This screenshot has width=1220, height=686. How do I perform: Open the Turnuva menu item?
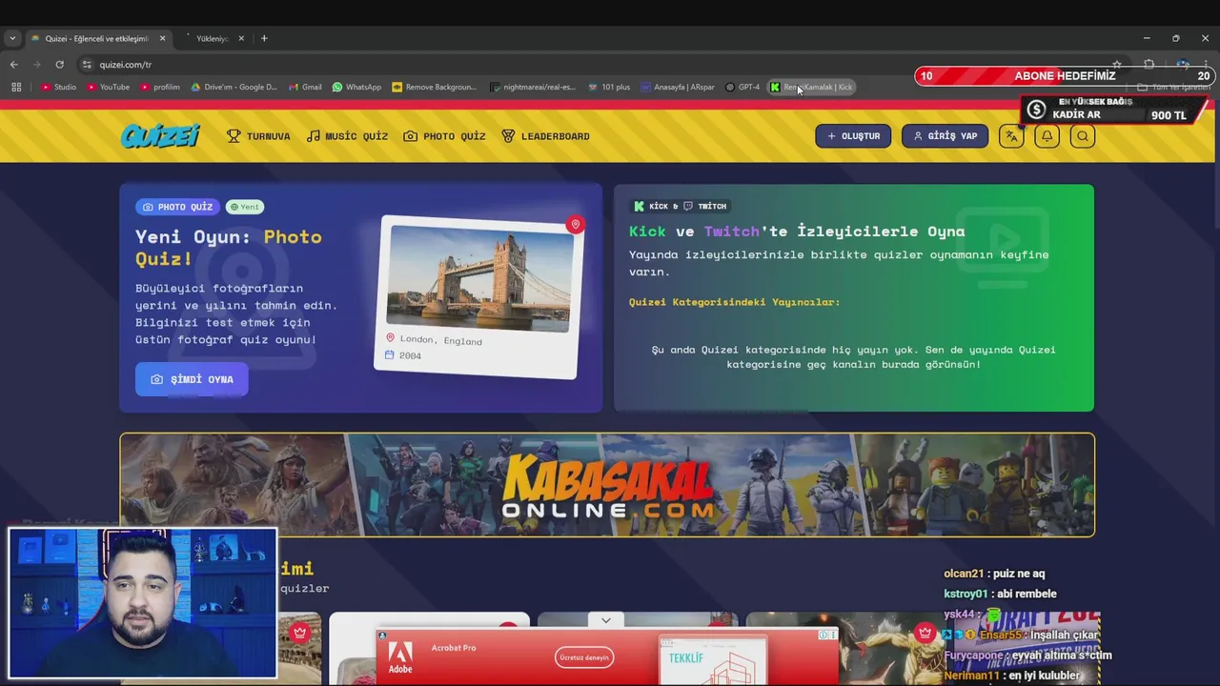(258, 136)
